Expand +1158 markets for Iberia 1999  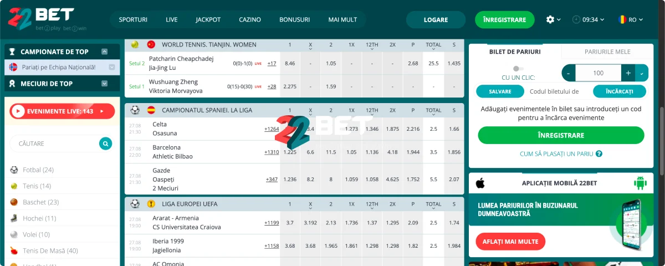(x=272, y=245)
